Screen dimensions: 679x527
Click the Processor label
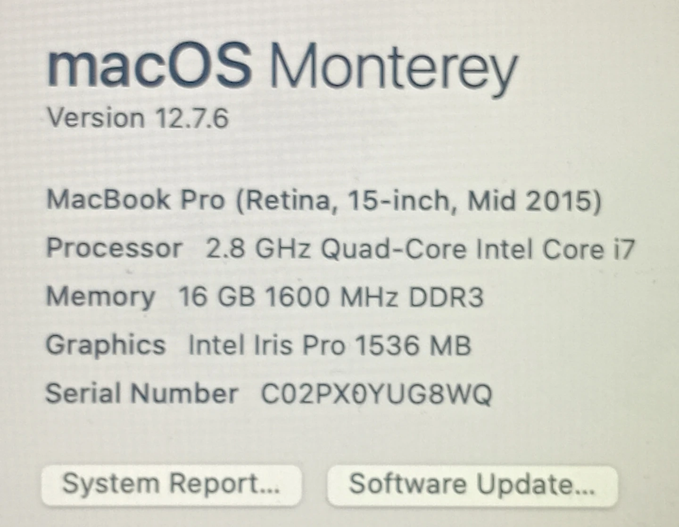[x=114, y=248]
